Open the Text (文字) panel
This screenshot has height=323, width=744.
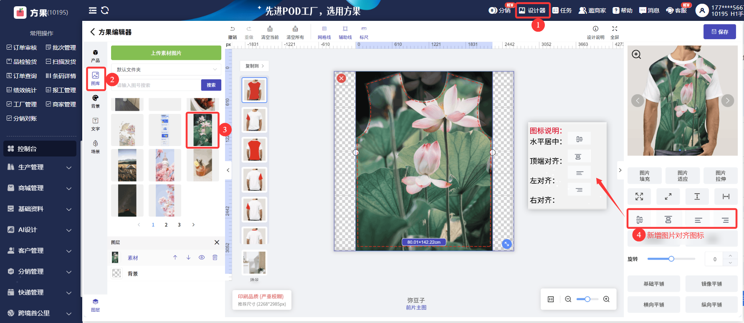pos(96,124)
